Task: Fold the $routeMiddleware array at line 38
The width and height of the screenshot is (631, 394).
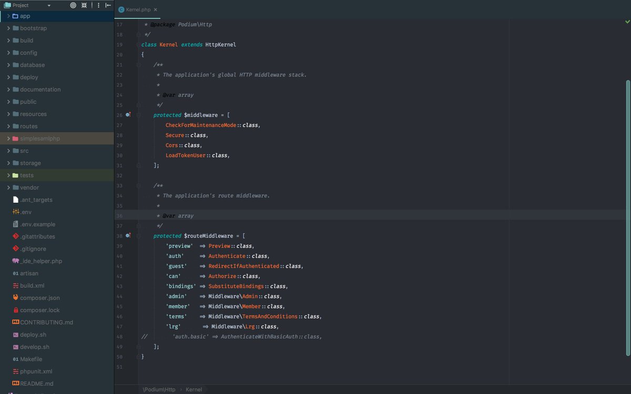Action: (138, 235)
